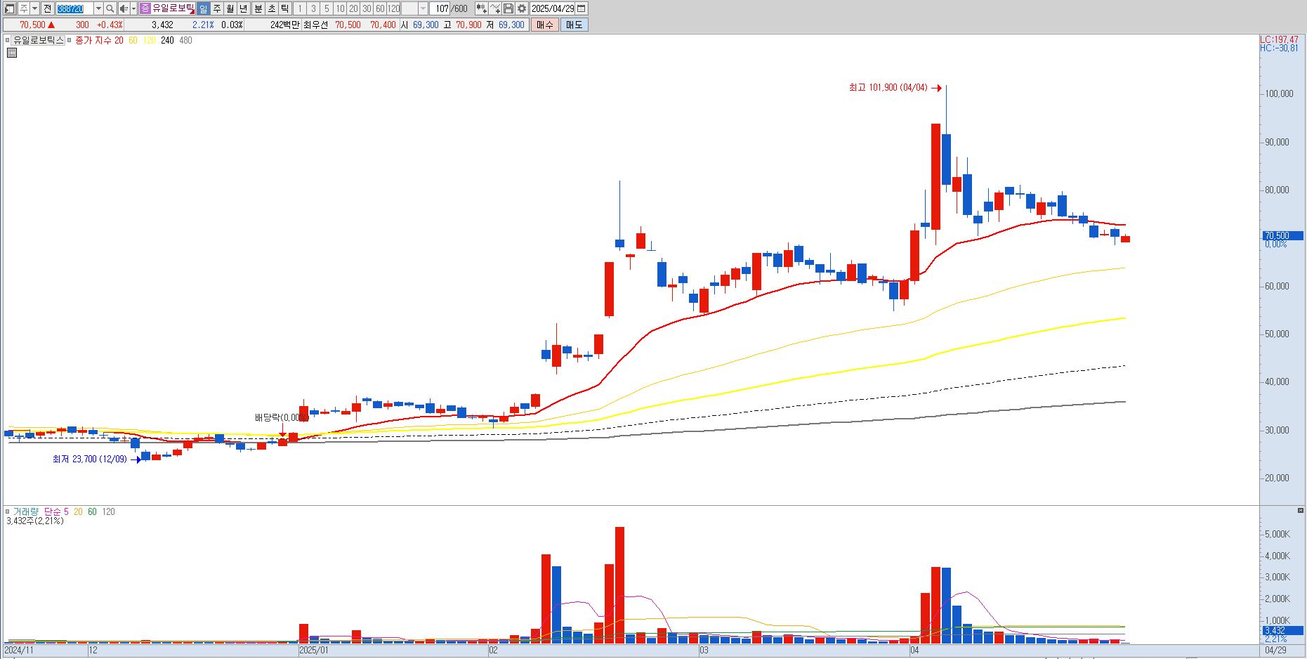Open the empty interval combo box dropdown

click(x=423, y=8)
